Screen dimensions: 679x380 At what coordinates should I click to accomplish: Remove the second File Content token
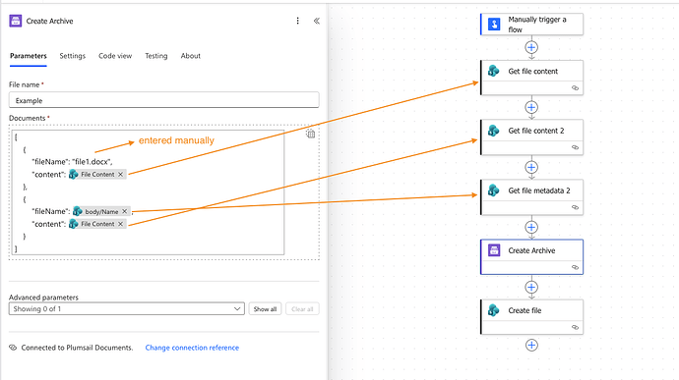point(120,224)
